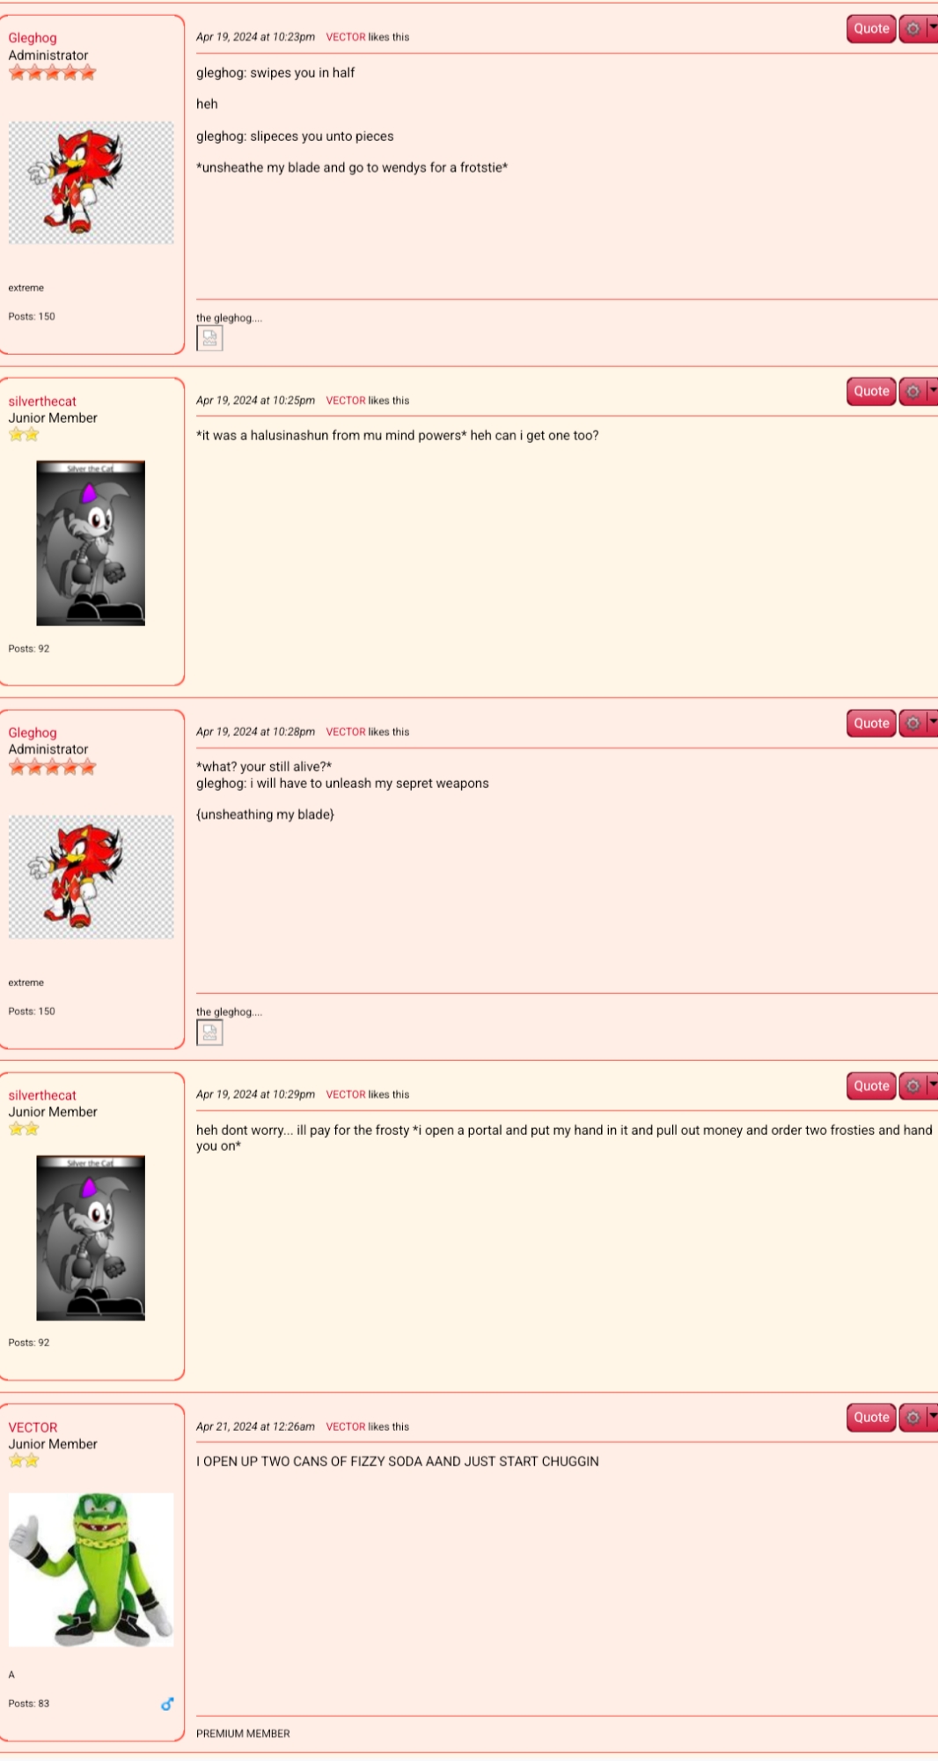Open silverthecat profile link on 10:25pm post
Viewport: 938px width, 1761px height.
[42, 402]
